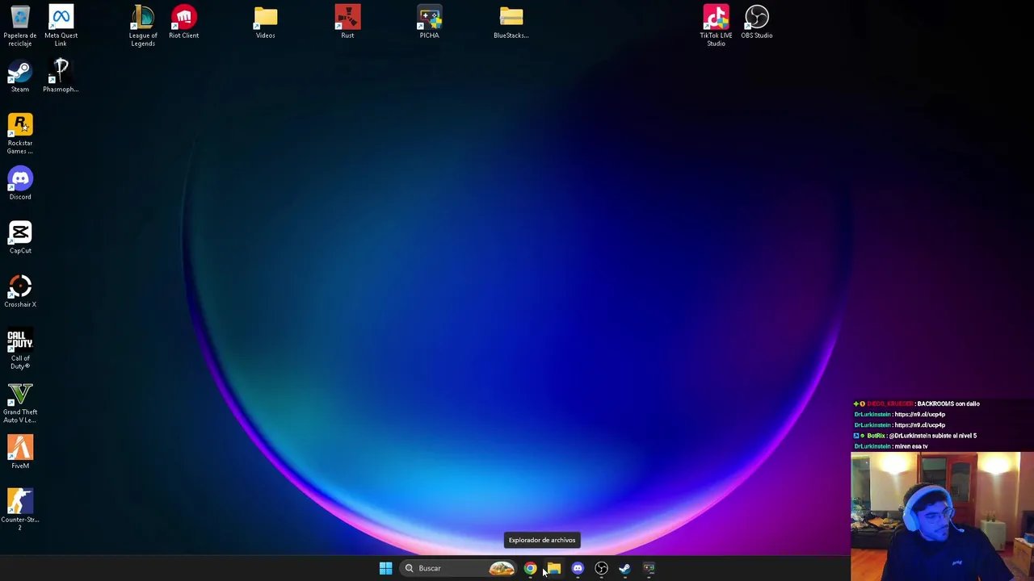Open Discord from the taskbar
This screenshot has height=581, width=1034.
578,568
